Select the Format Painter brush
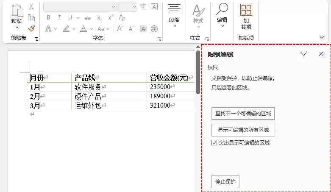The height and width of the screenshot is (192, 331). pyautogui.click(x=31, y=28)
